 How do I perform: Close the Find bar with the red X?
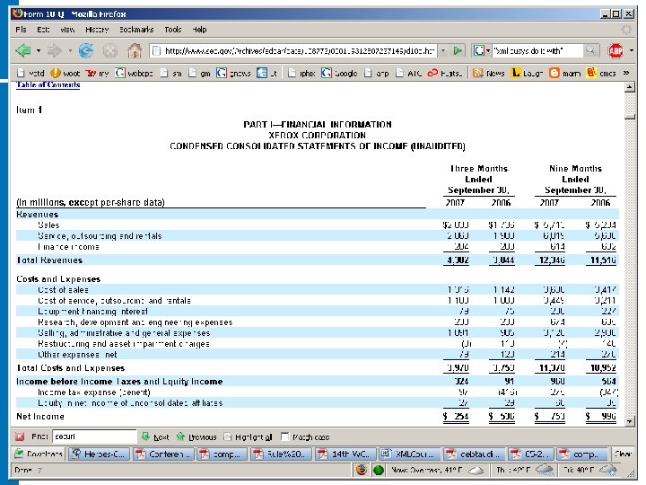tap(20, 436)
